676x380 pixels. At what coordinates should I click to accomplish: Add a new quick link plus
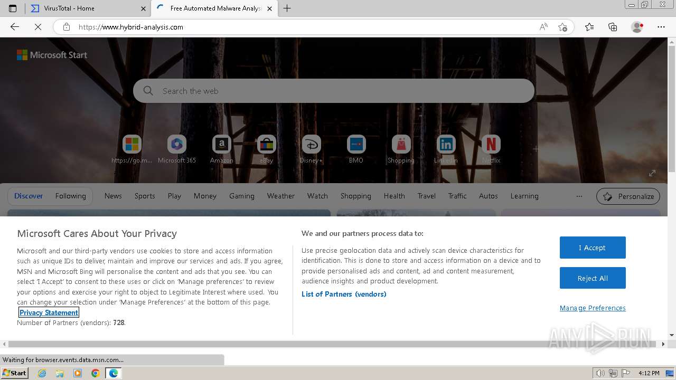[536, 149]
